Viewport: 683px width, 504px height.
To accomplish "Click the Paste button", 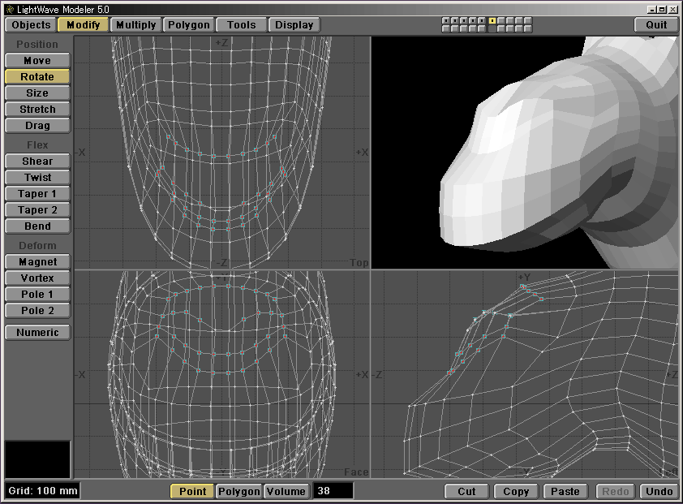I will [565, 491].
